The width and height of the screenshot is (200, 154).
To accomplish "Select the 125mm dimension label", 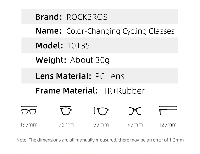I will click(168, 125).
